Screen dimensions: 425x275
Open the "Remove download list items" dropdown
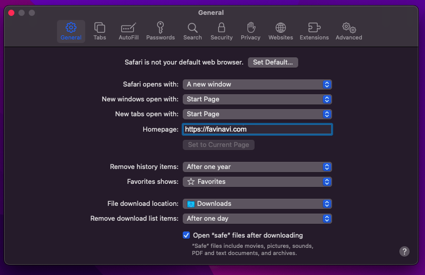pos(257,219)
